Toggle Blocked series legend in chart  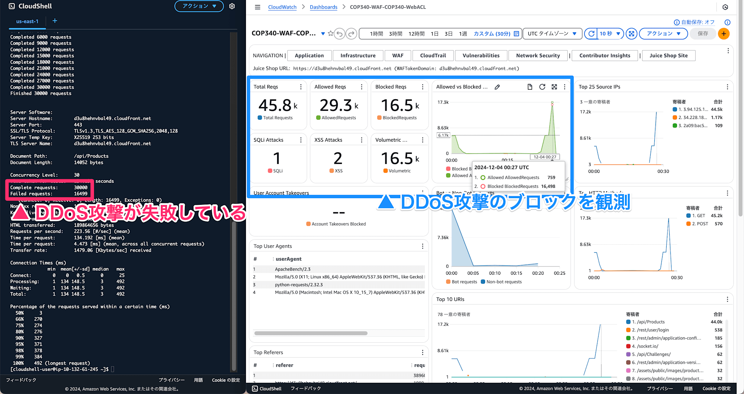[459, 169]
